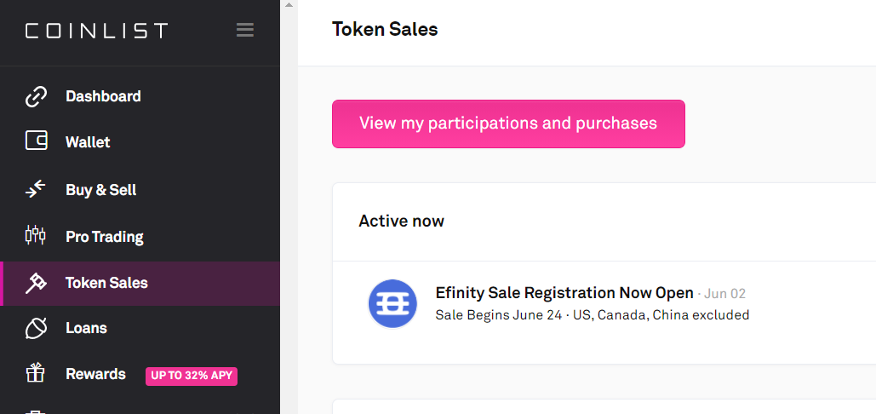Click the UP TO 32% APY badge
The image size is (876, 414).
pyautogui.click(x=192, y=376)
